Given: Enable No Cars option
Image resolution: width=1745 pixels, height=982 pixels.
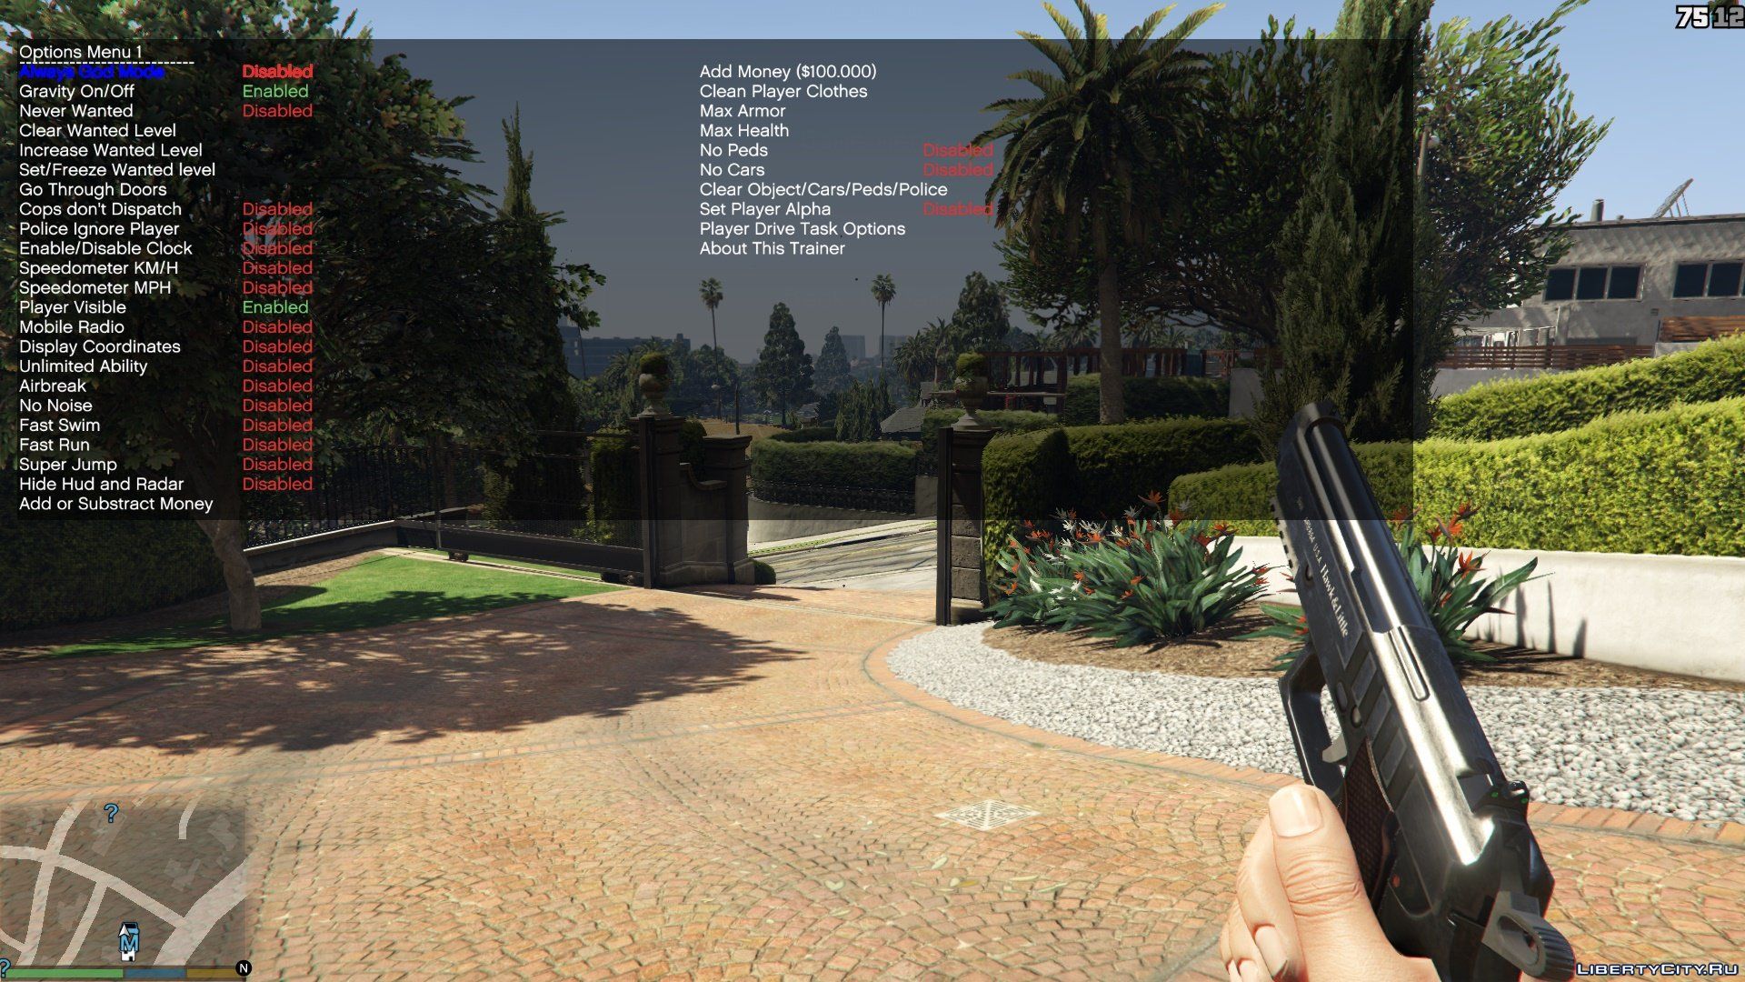Looking at the screenshot, I should 731,169.
